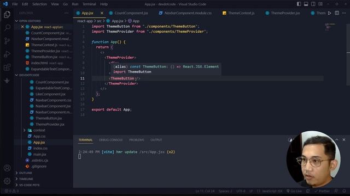
Task: Collapse the Open Editors section
Action: tap(28, 21)
